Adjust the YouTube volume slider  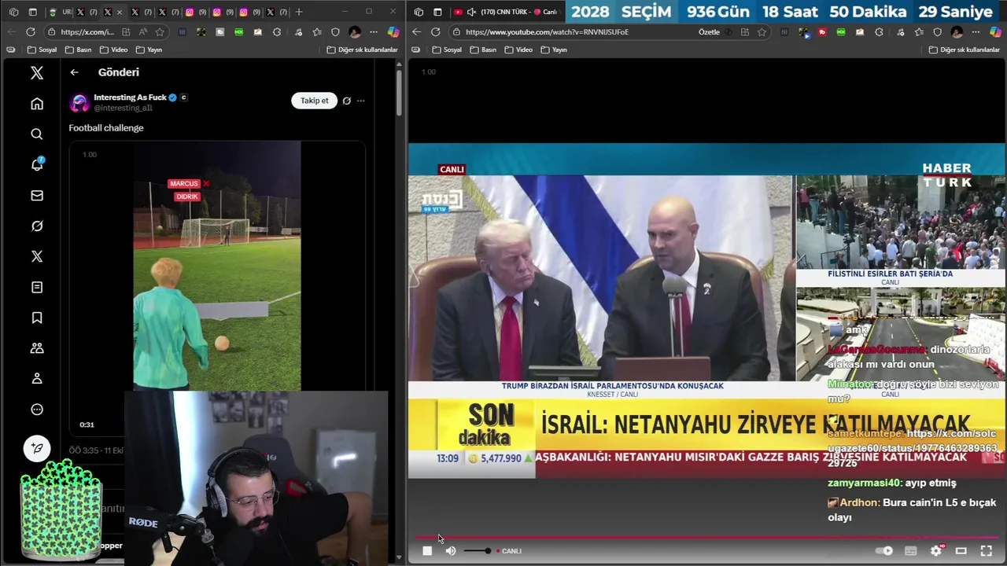pyautogui.click(x=477, y=551)
